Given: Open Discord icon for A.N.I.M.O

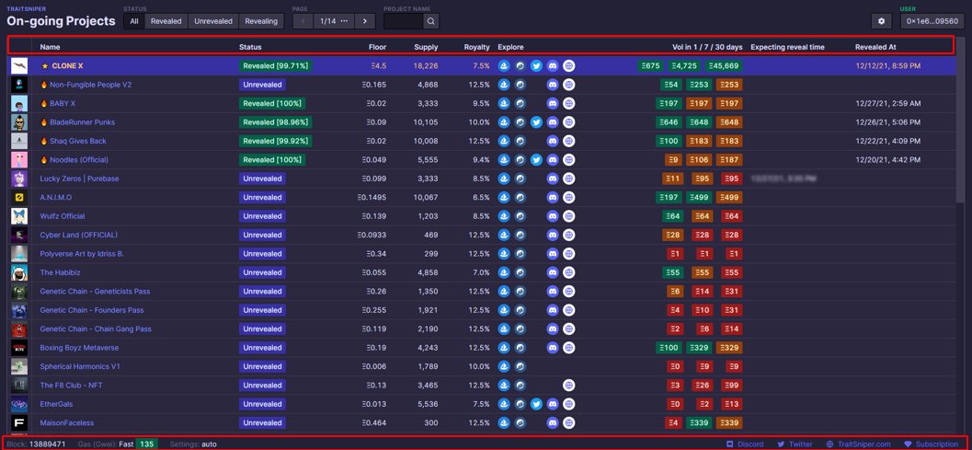Looking at the screenshot, I should [553, 197].
